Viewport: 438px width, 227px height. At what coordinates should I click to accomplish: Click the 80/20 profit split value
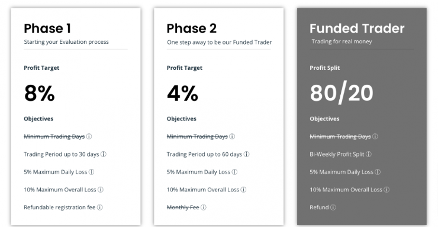(342, 93)
